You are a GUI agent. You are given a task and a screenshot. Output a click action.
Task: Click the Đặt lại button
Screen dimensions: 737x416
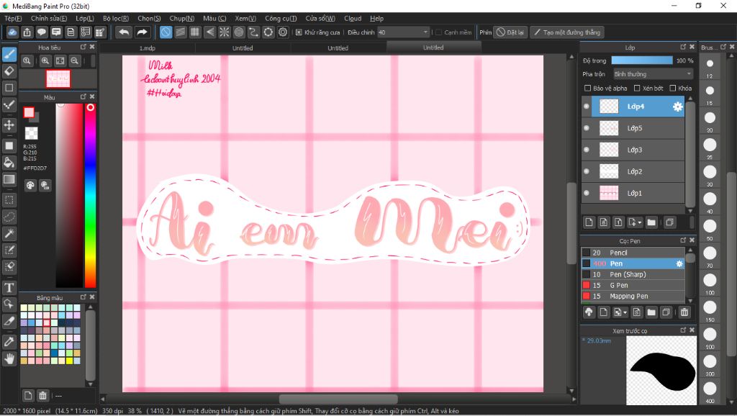[510, 32]
